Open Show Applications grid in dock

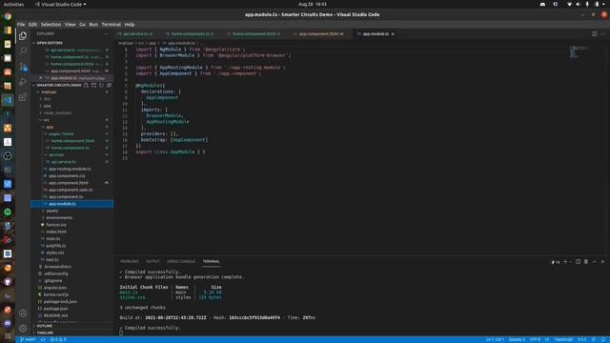coord(8,336)
